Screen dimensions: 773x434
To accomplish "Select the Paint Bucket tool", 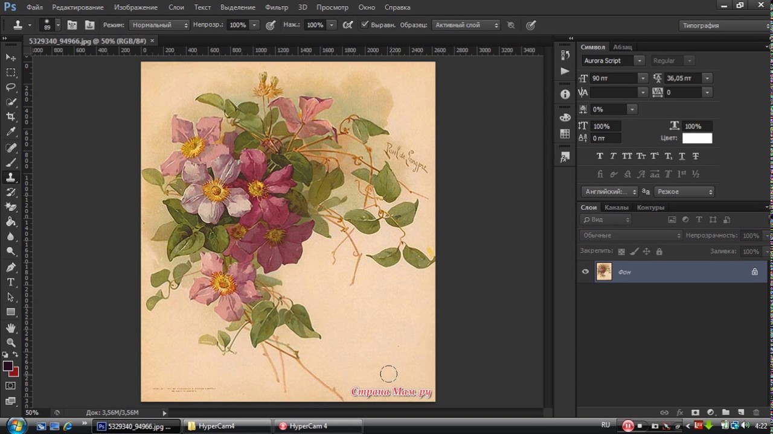I will (x=11, y=222).
